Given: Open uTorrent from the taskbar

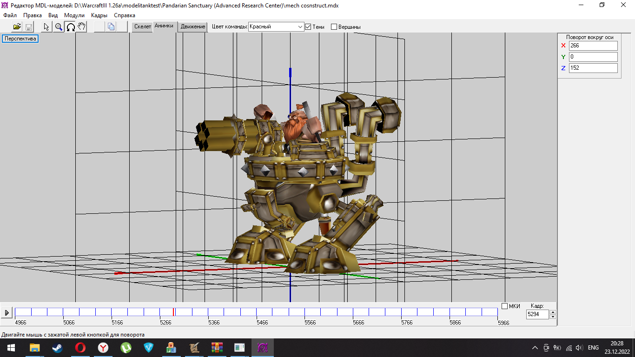Looking at the screenshot, I should click(126, 347).
